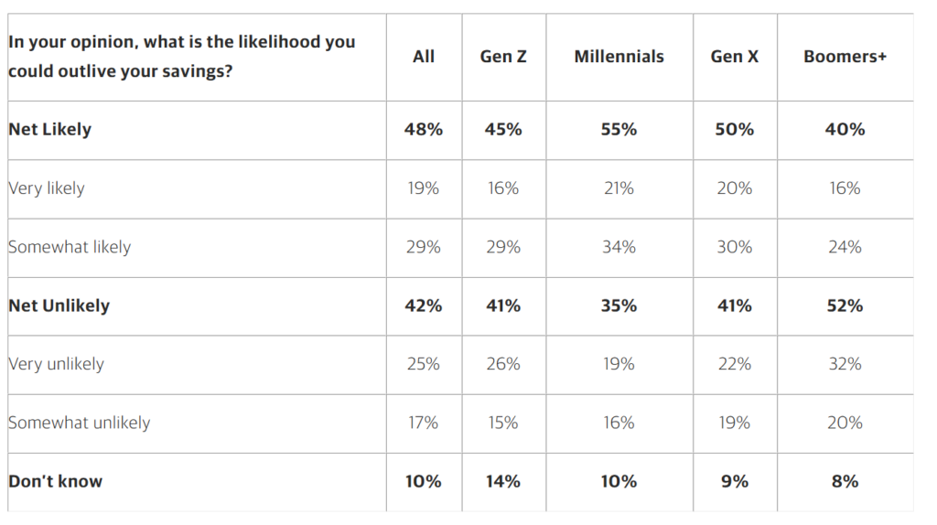Click the All column header

423,57
